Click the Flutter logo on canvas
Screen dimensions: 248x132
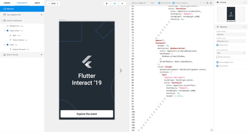pos(87,62)
